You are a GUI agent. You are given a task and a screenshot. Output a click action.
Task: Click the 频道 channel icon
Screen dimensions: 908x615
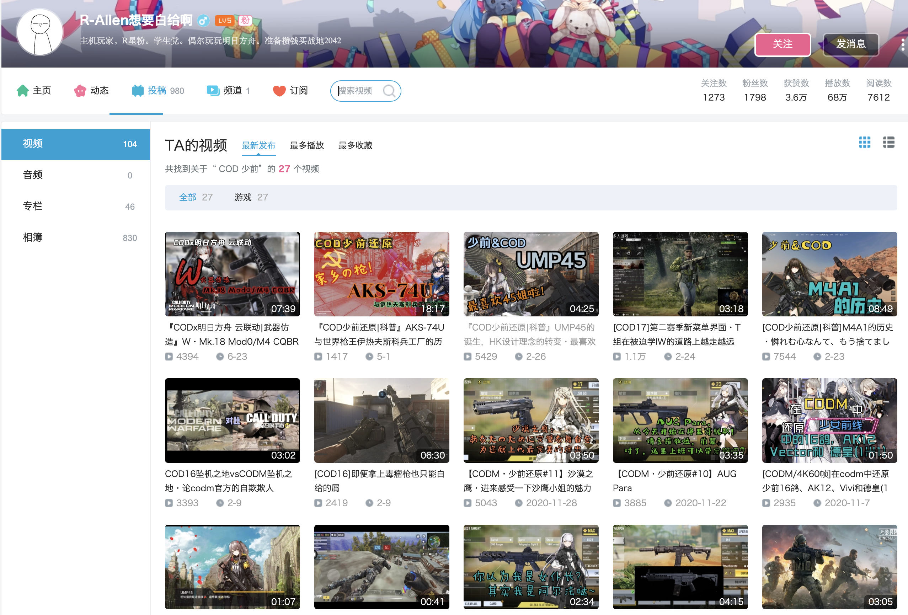coord(213,91)
